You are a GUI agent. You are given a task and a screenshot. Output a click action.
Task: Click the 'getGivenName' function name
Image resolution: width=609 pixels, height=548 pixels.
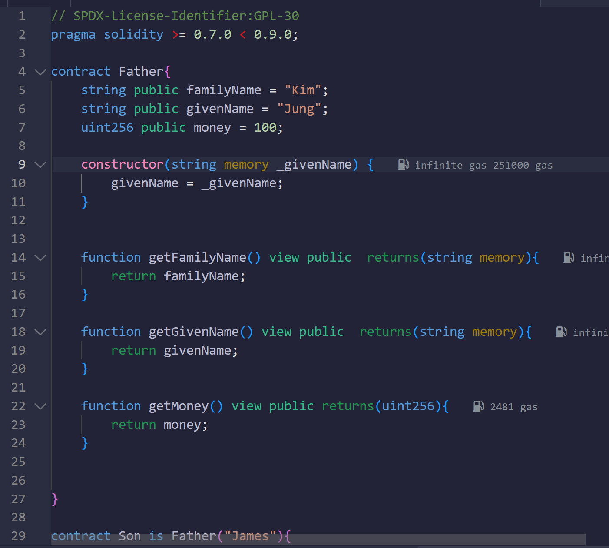click(194, 332)
